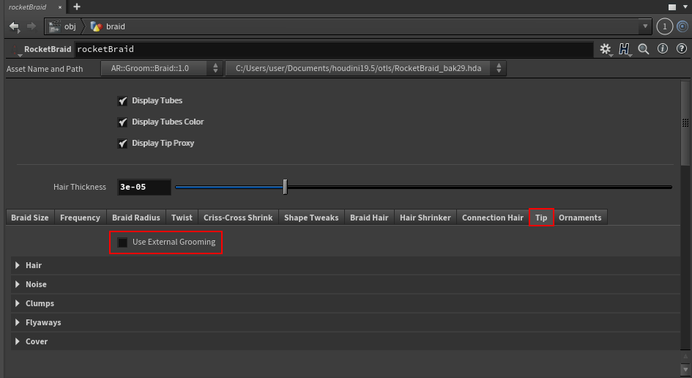Open the network path history dropdown
Image resolution: width=692 pixels, height=378 pixels.
point(645,26)
